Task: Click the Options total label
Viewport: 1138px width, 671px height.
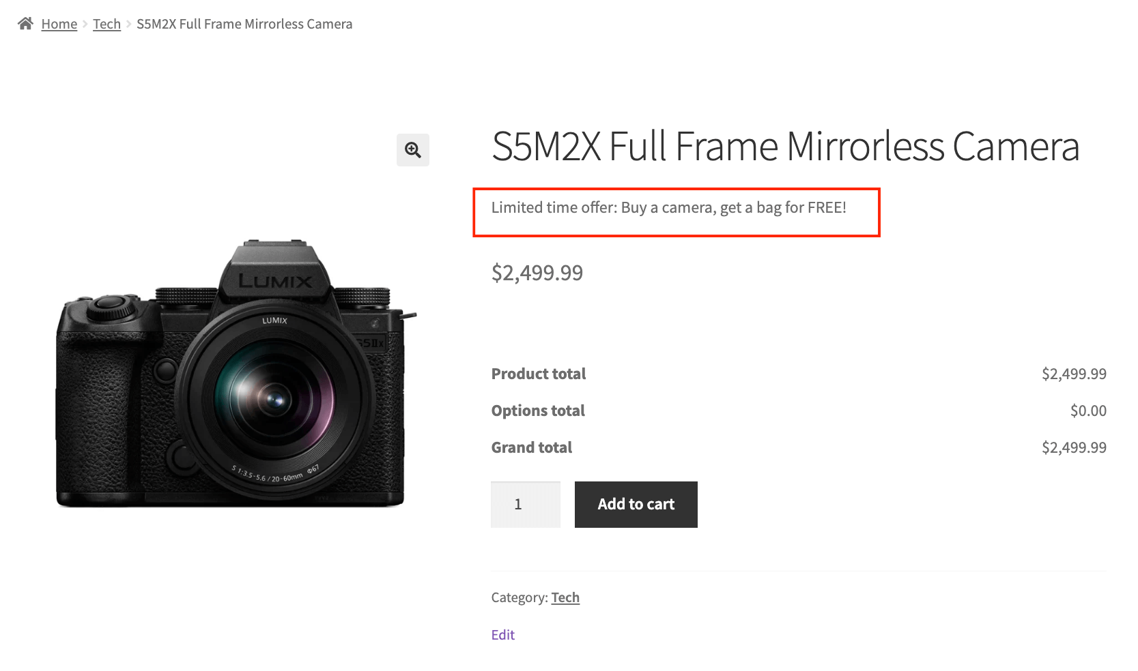Action: pos(538,411)
